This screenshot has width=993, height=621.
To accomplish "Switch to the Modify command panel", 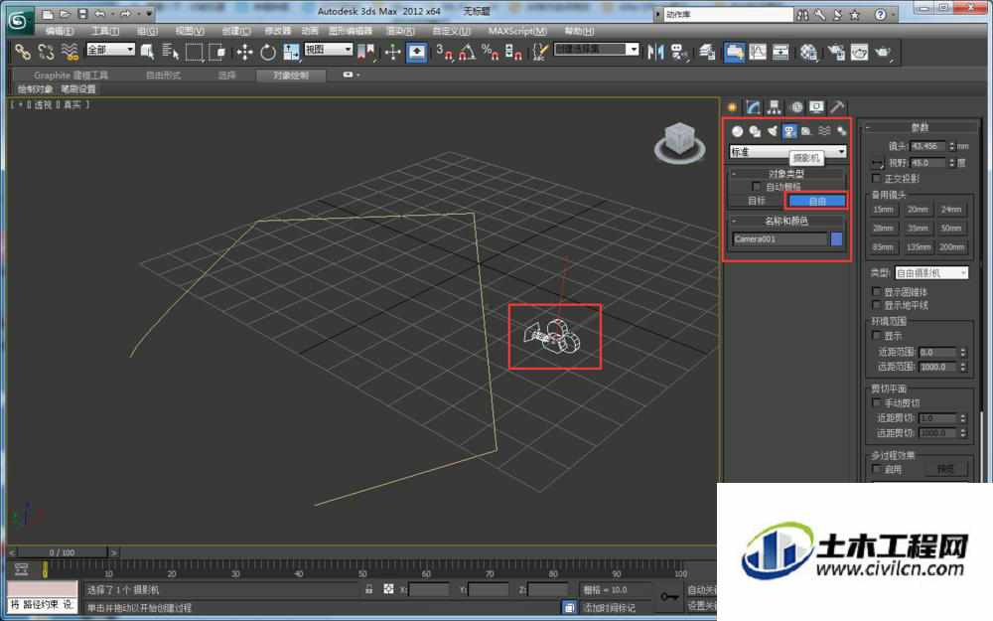I will click(753, 107).
